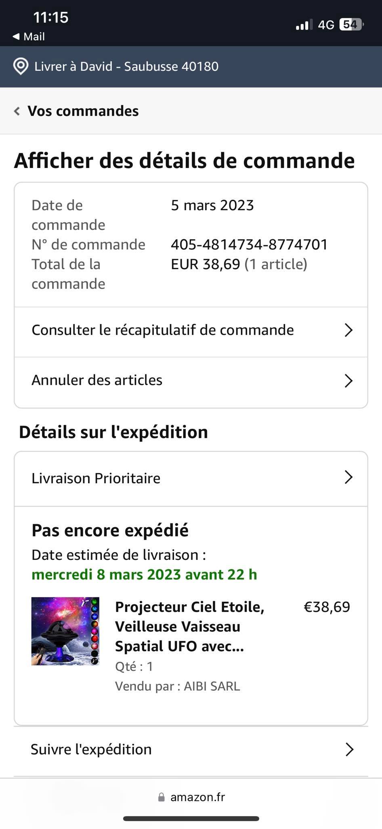Image resolution: width=382 pixels, height=829 pixels.
Task: Tap the battery indicator showing 54
Action: [351, 25]
